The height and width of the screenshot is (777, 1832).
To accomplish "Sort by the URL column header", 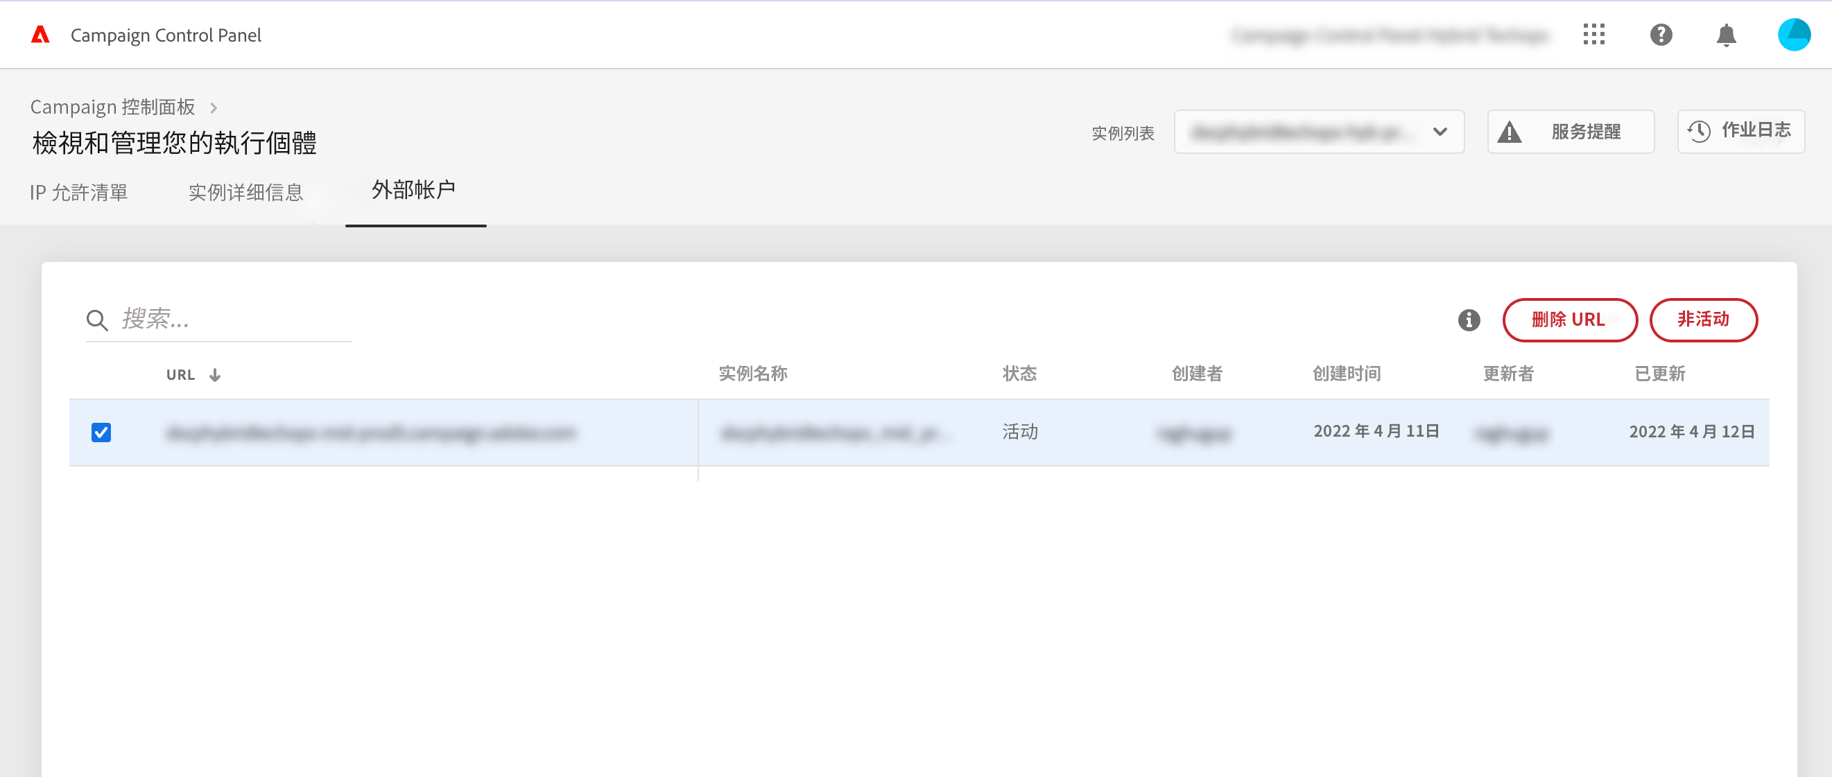I will point(181,375).
